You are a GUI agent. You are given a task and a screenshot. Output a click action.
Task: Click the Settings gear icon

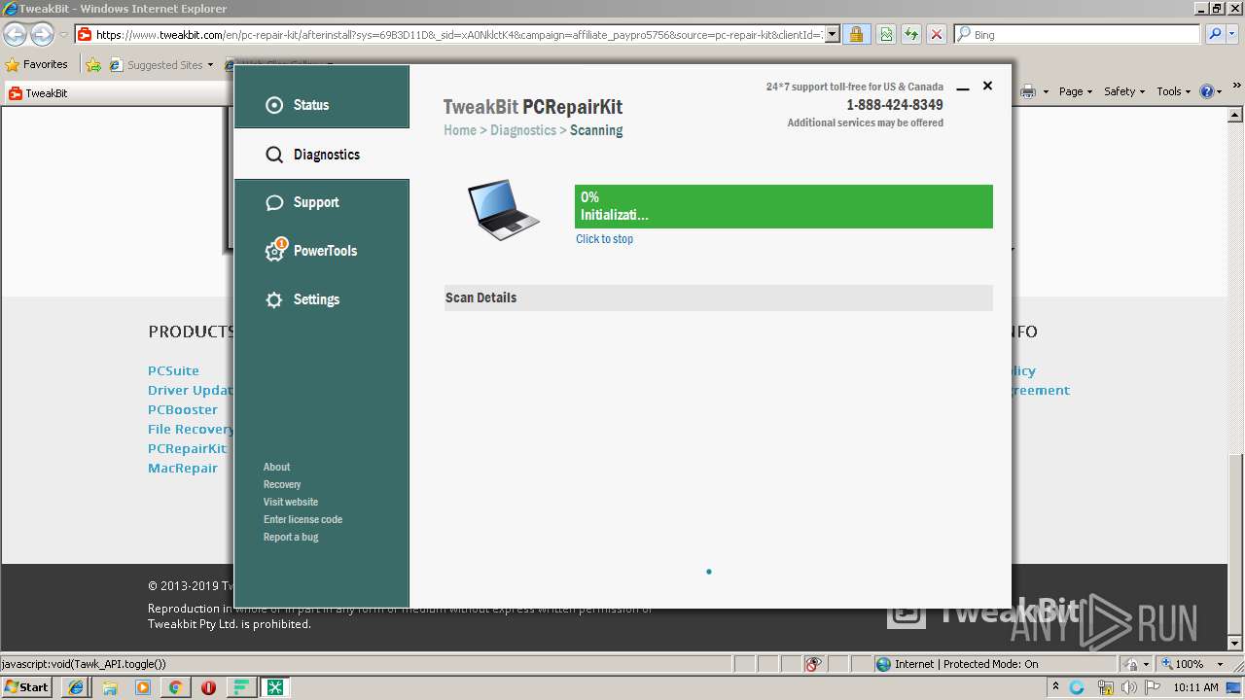274,299
